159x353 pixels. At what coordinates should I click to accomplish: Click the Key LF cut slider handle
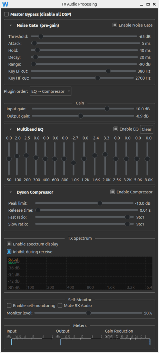[x=108, y=71]
